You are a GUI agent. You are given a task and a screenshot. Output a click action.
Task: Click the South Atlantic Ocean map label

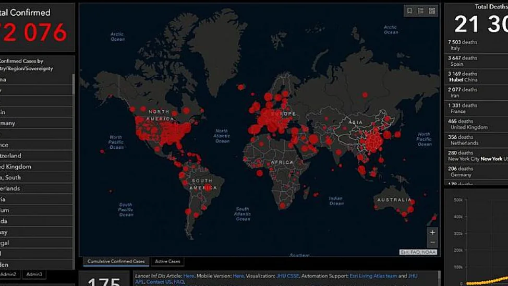click(243, 214)
